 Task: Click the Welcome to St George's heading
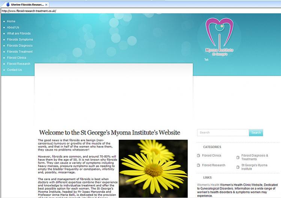[110, 132]
